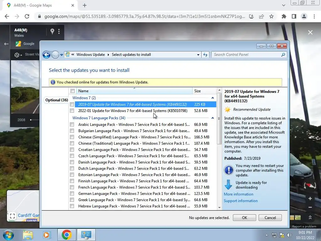Check the Arabic Language Pack checkbox
This screenshot has width=321, height=241.
point(72,124)
